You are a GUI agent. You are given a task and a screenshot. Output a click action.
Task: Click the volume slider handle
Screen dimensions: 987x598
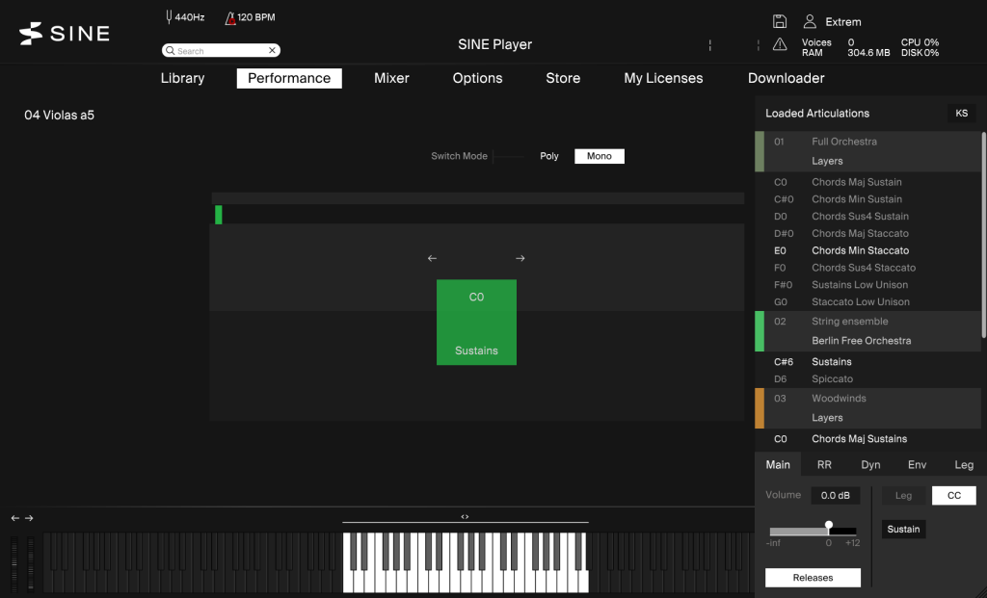click(x=829, y=525)
